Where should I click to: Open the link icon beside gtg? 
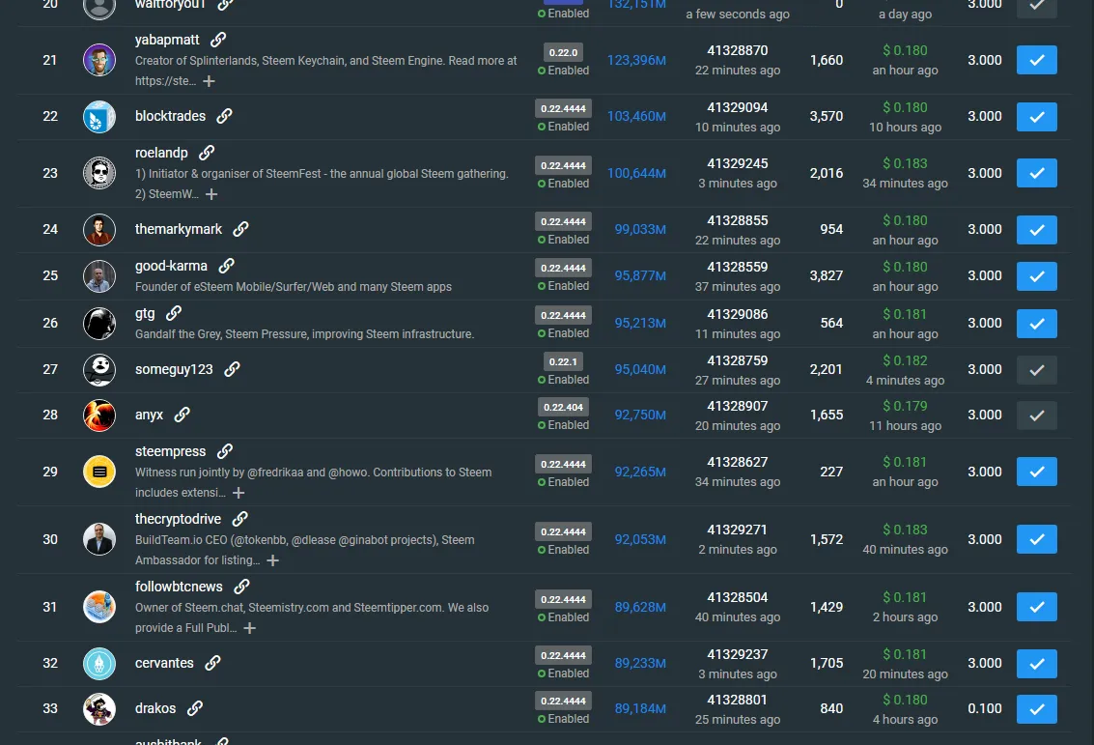[174, 313]
